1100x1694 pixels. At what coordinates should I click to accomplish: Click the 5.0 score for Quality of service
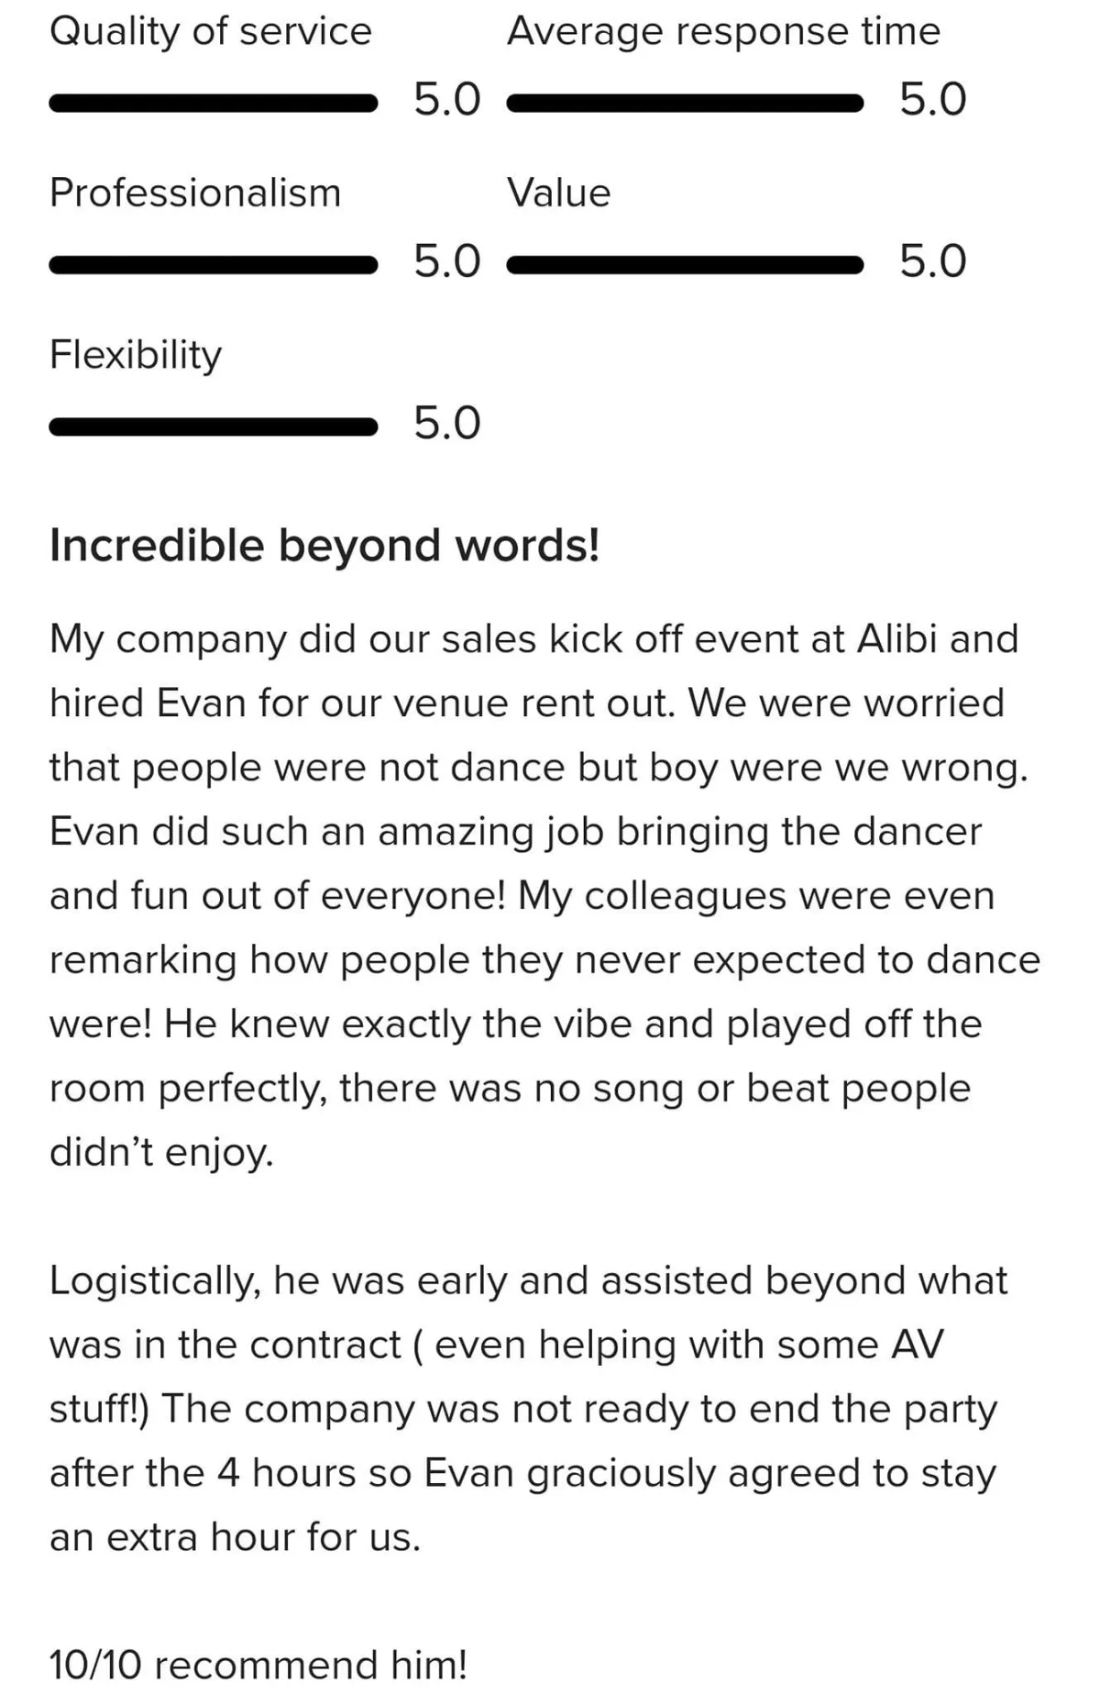(x=446, y=100)
